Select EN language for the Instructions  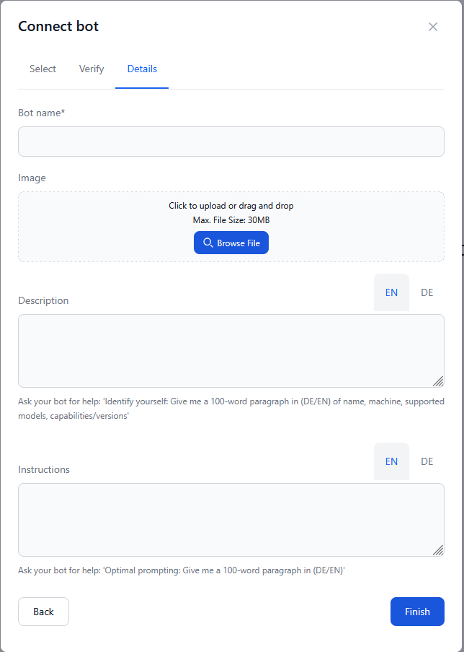[391, 461]
